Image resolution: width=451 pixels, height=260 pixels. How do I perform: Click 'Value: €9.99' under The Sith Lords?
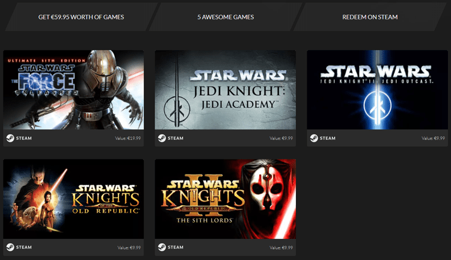point(281,247)
